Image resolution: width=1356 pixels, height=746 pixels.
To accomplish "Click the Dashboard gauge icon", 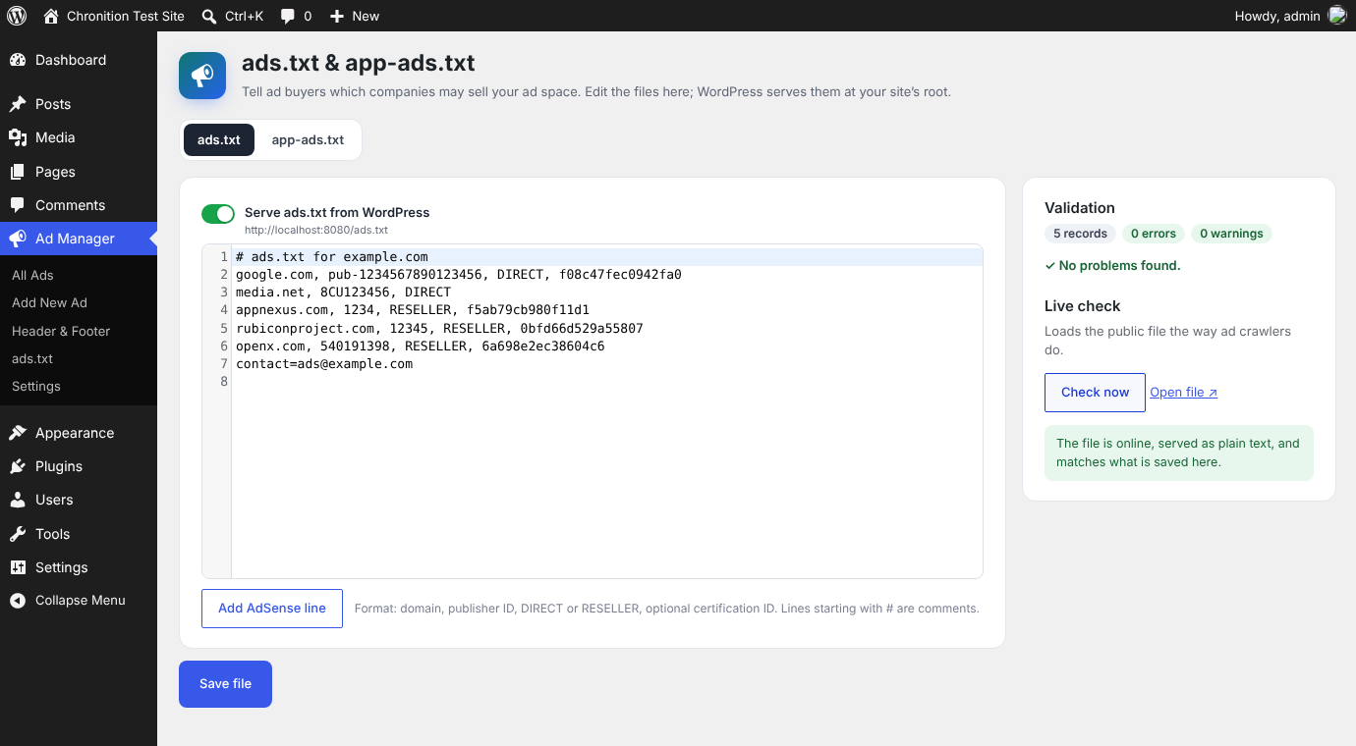I will click(18, 60).
